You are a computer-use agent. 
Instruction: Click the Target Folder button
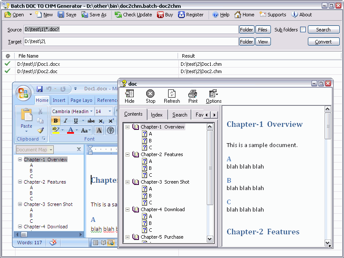pyautogui.click(x=246, y=42)
